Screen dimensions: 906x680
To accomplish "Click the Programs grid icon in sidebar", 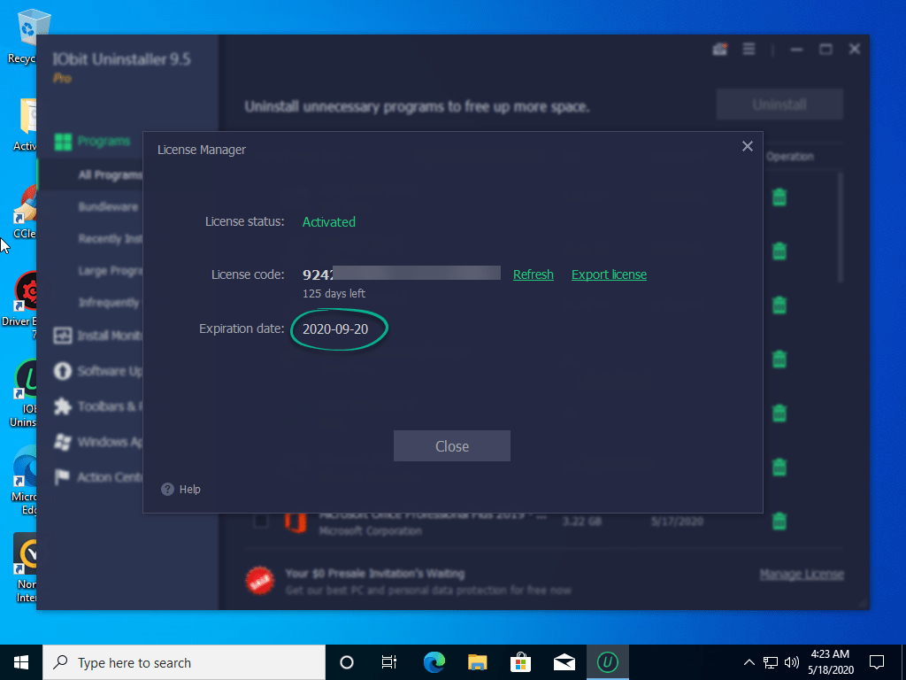I will [63, 142].
